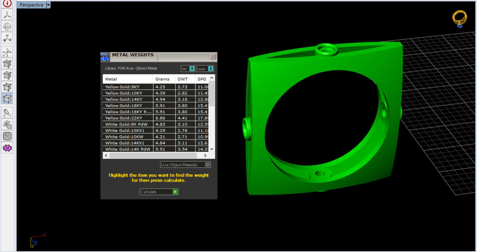Click the 4.25 grams cell
Screen dimensions: 477x252
[x=164, y=87]
